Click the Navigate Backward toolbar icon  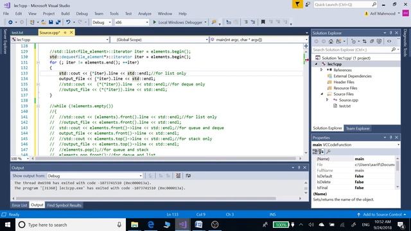pos(10,22)
